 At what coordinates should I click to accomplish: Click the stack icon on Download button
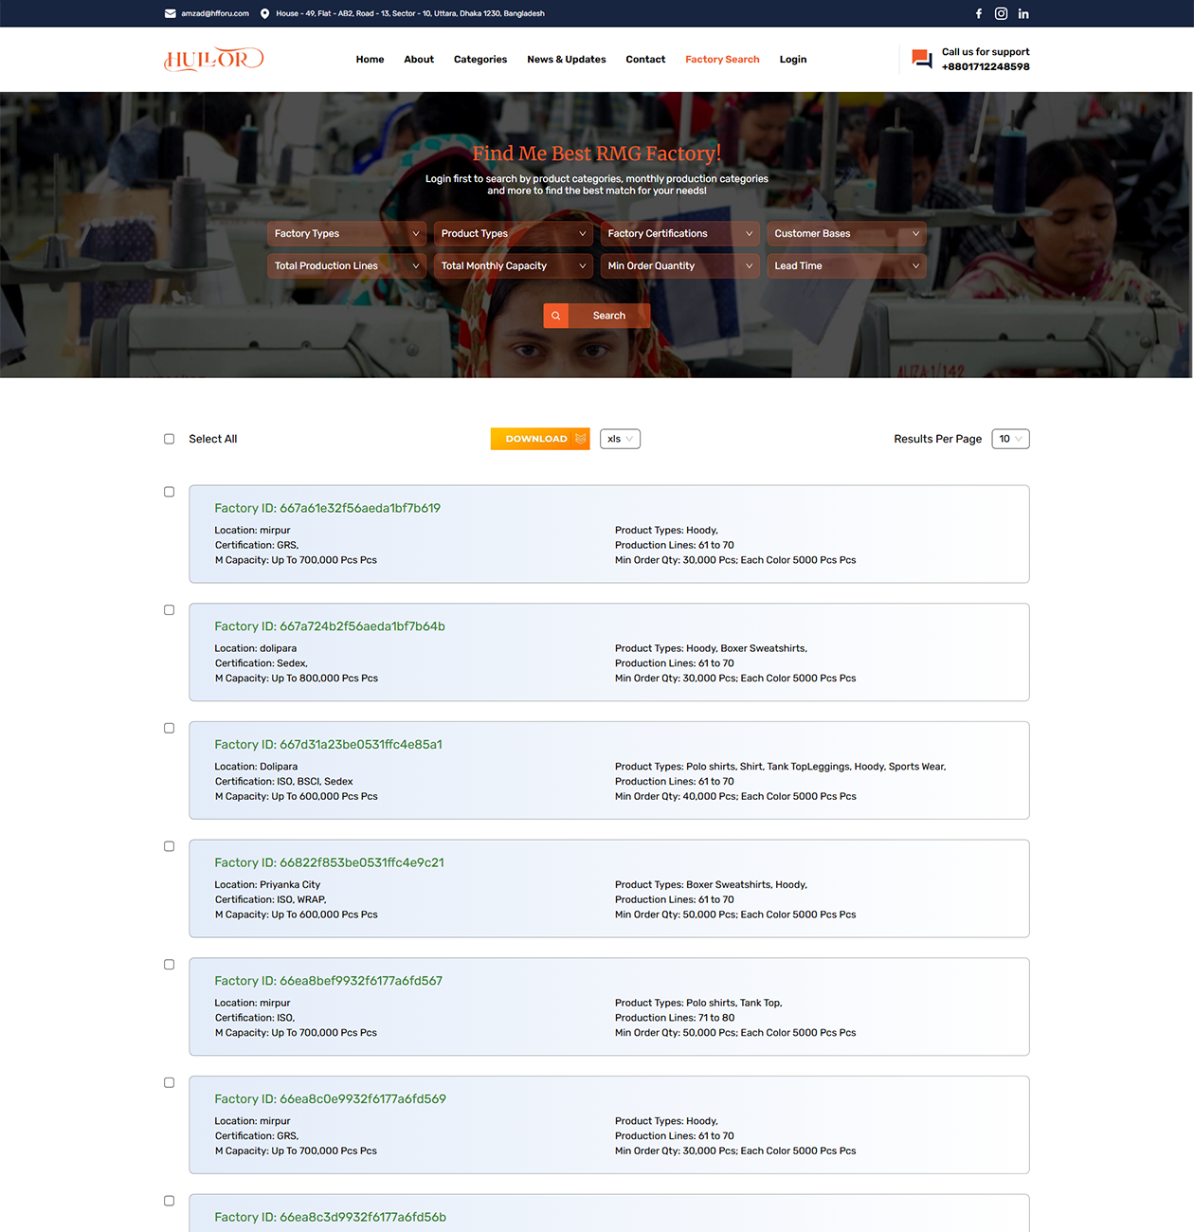[x=580, y=439]
